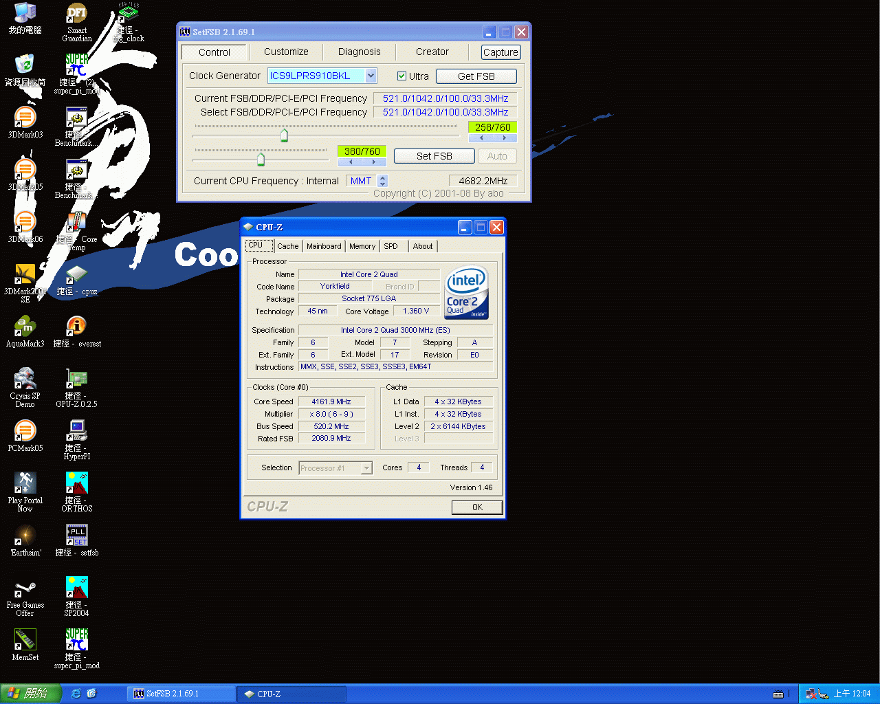Viewport: 880px width, 704px height.
Task: Click the Set FSB button
Action: [434, 156]
